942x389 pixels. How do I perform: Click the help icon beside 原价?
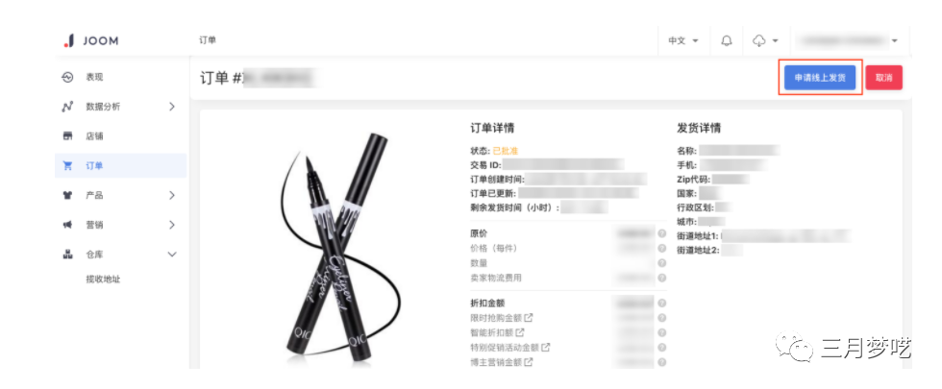[x=661, y=233]
